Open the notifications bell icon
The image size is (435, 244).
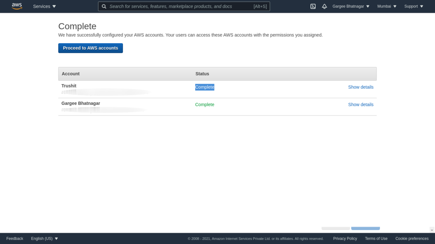[324, 6]
